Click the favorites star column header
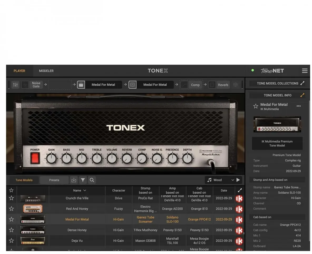The image size is (312, 254). point(11,190)
